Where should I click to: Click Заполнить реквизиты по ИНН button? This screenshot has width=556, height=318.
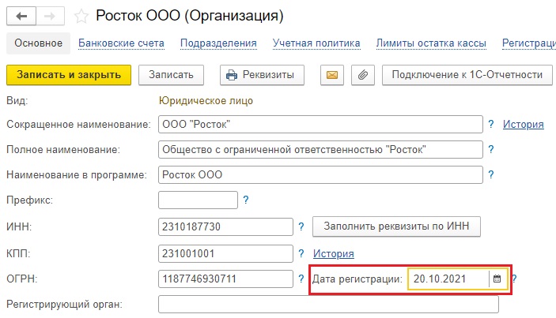(396, 226)
